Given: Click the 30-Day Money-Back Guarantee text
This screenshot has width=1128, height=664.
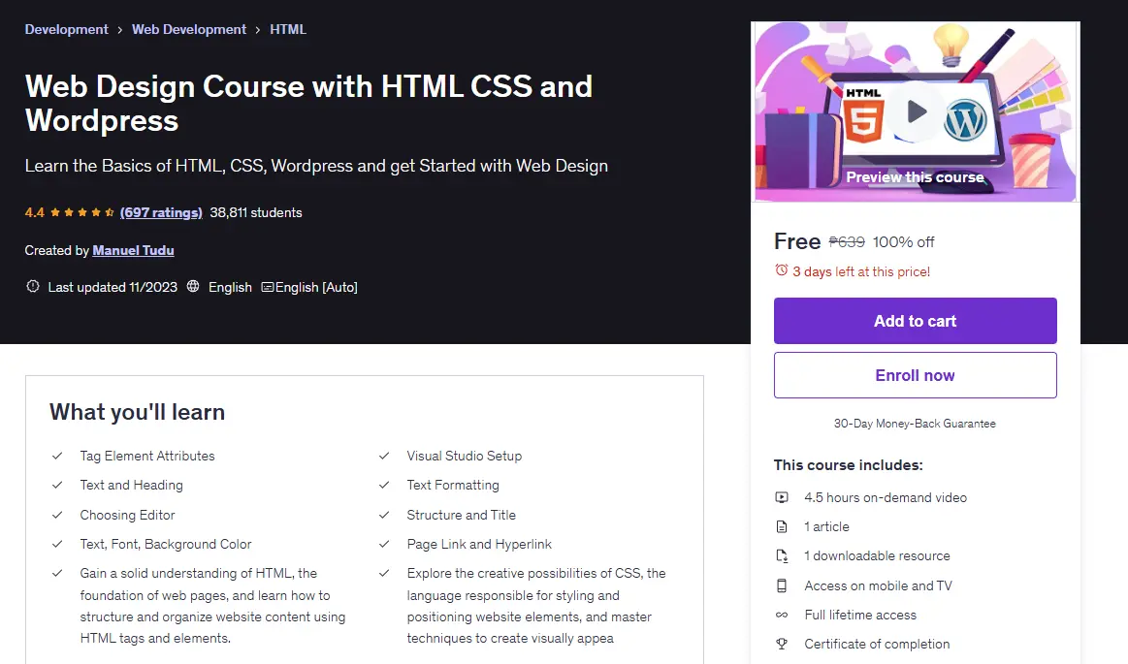Looking at the screenshot, I should click(x=915, y=424).
